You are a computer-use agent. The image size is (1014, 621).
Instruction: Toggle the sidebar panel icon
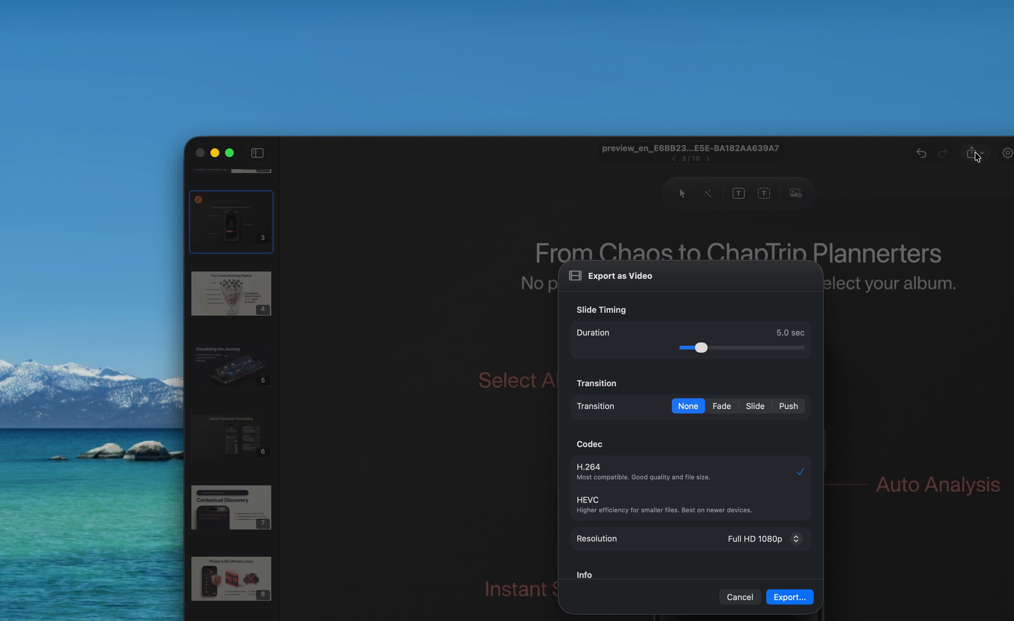click(257, 153)
